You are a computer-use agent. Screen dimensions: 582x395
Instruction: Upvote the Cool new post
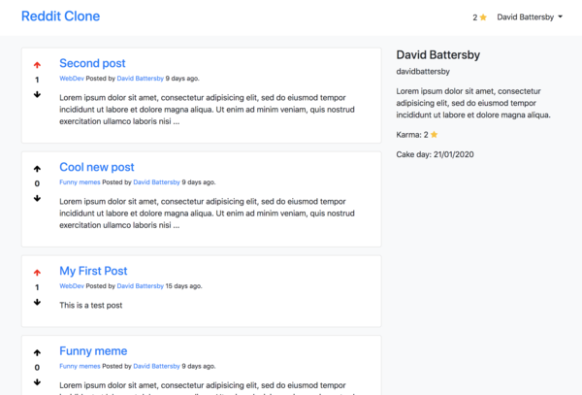[37, 169]
